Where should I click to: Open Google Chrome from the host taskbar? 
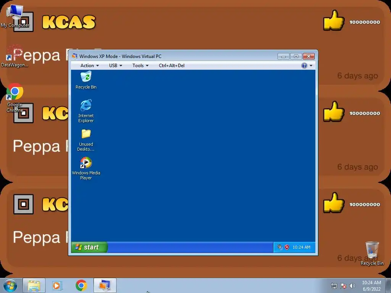point(81,285)
